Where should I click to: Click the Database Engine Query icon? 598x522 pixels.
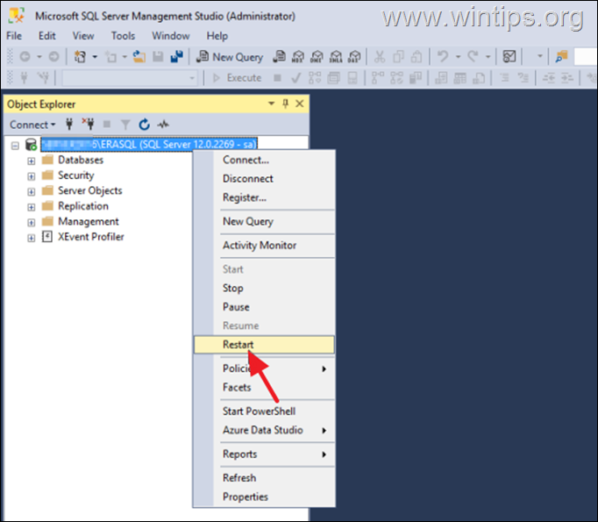coord(279,57)
